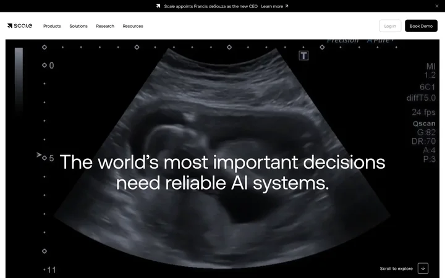The width and height of the screenshot is (445, 278).
Task: Click the announcement text about new CEO
Action: pos(211,6)
